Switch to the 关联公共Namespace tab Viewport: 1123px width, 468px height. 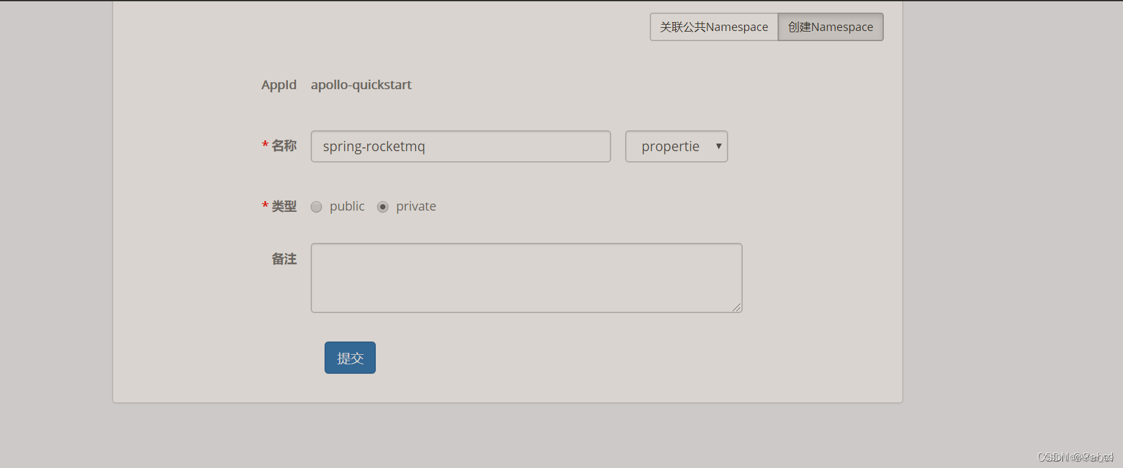point(714,27)
